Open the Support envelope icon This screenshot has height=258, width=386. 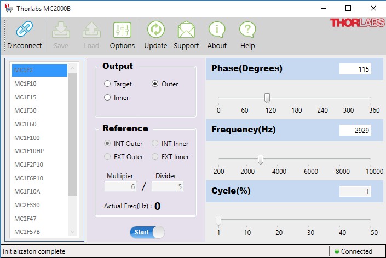tap(186, 30)
